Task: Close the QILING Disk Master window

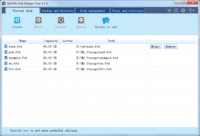Action: pos(193,2)
